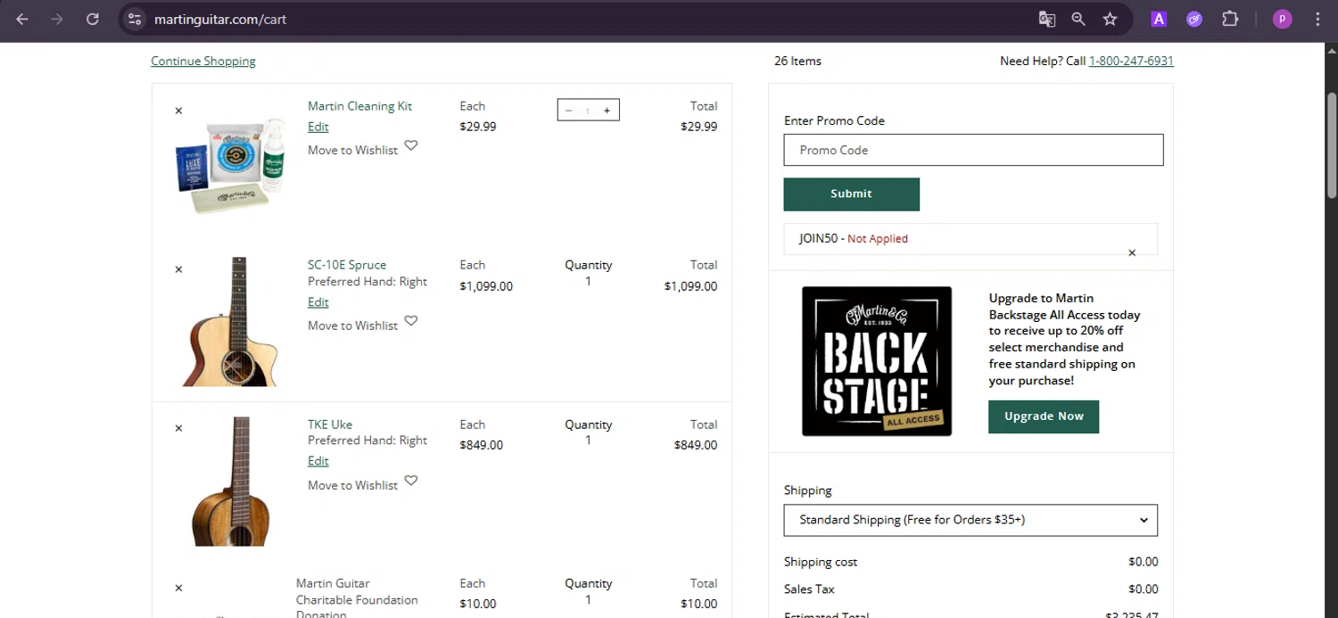
Task: Open the Shipping method dropdown
Action: pyautogui.click(x=970, y=520)
